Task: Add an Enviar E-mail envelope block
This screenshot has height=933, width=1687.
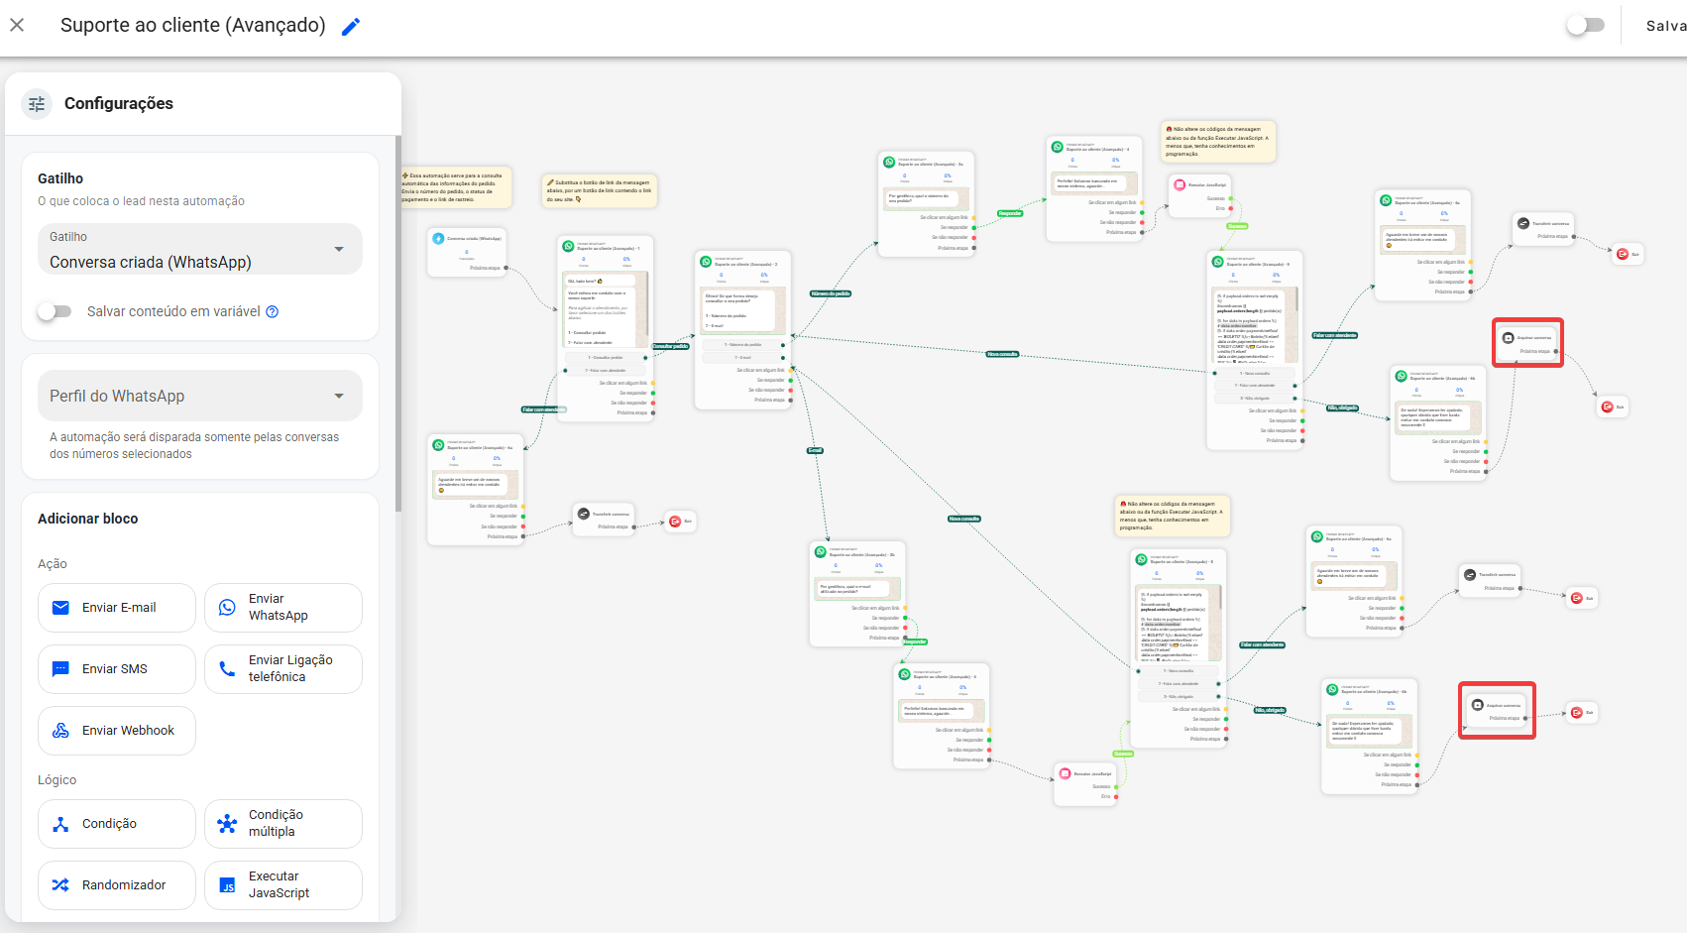Action: (x=117, y=608)
